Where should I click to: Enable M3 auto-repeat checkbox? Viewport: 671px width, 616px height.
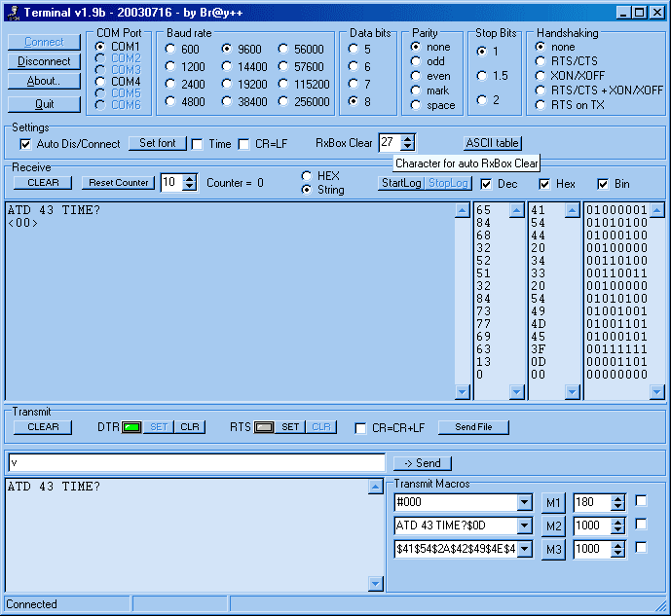coord(641,547)
